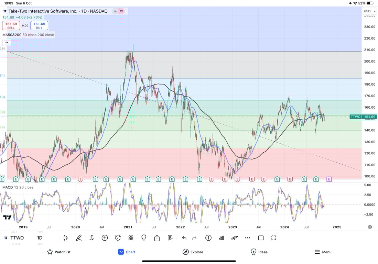Viewport: 378px width, 264px height.
Task: Tap the plus compare symbol icon
Action: pyautogui.click(x=105, y=238)
